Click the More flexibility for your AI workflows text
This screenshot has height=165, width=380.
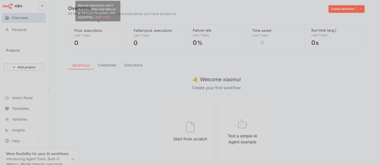click(37, 154)
